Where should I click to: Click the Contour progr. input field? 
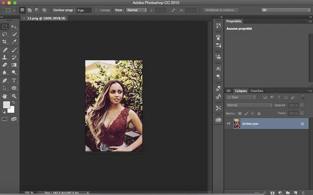[x=84, y=10]
